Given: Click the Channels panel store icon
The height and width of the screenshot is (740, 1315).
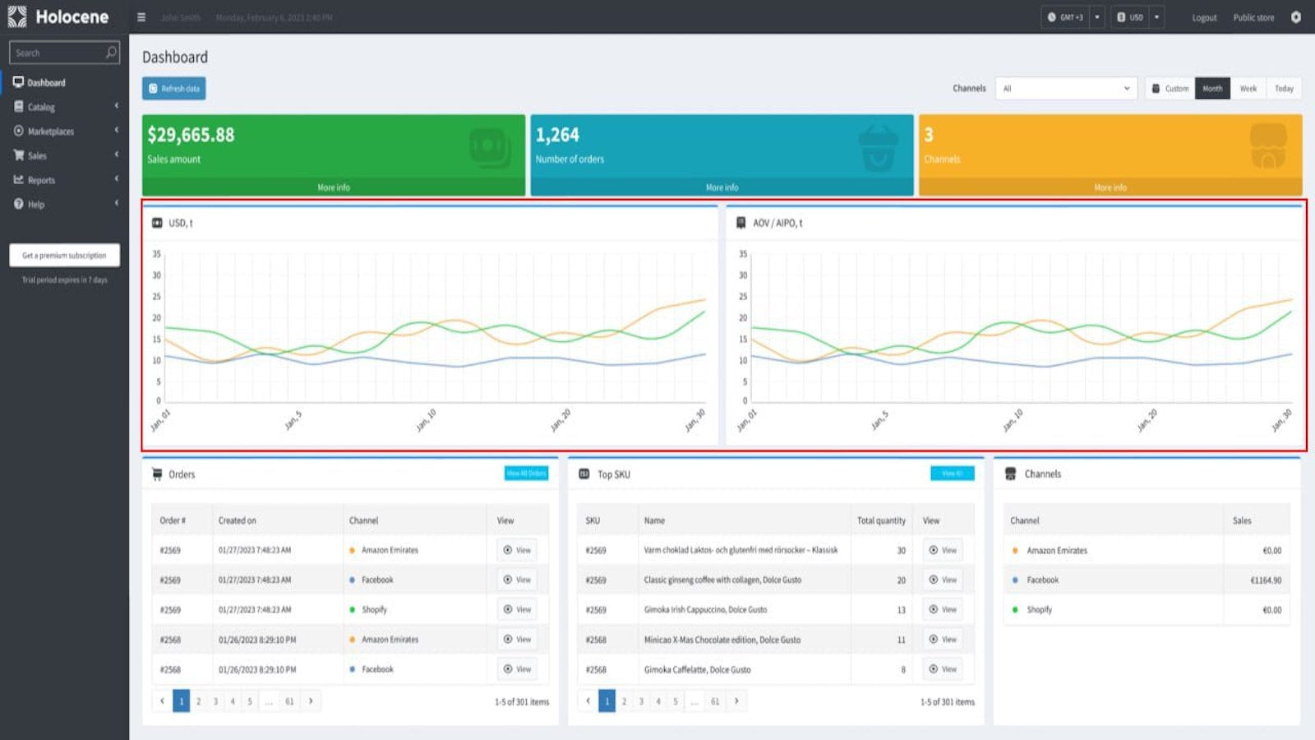Looking at the screenshot, I should coord(1011,474).
